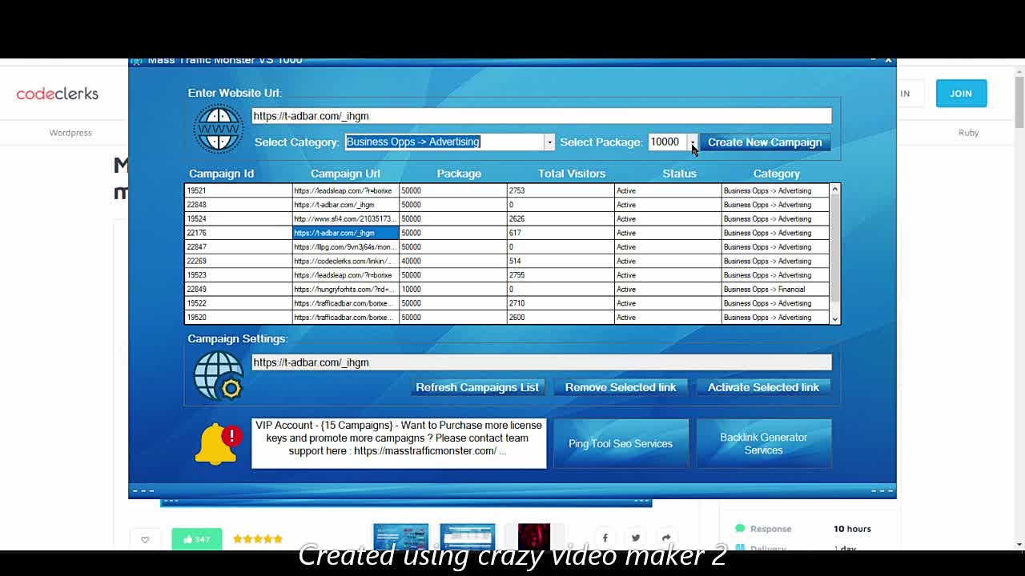This screenshot has height=576, width=1025.
Task: Click the browser page vertical scrollbar thumb
Action: [1019, 102]
